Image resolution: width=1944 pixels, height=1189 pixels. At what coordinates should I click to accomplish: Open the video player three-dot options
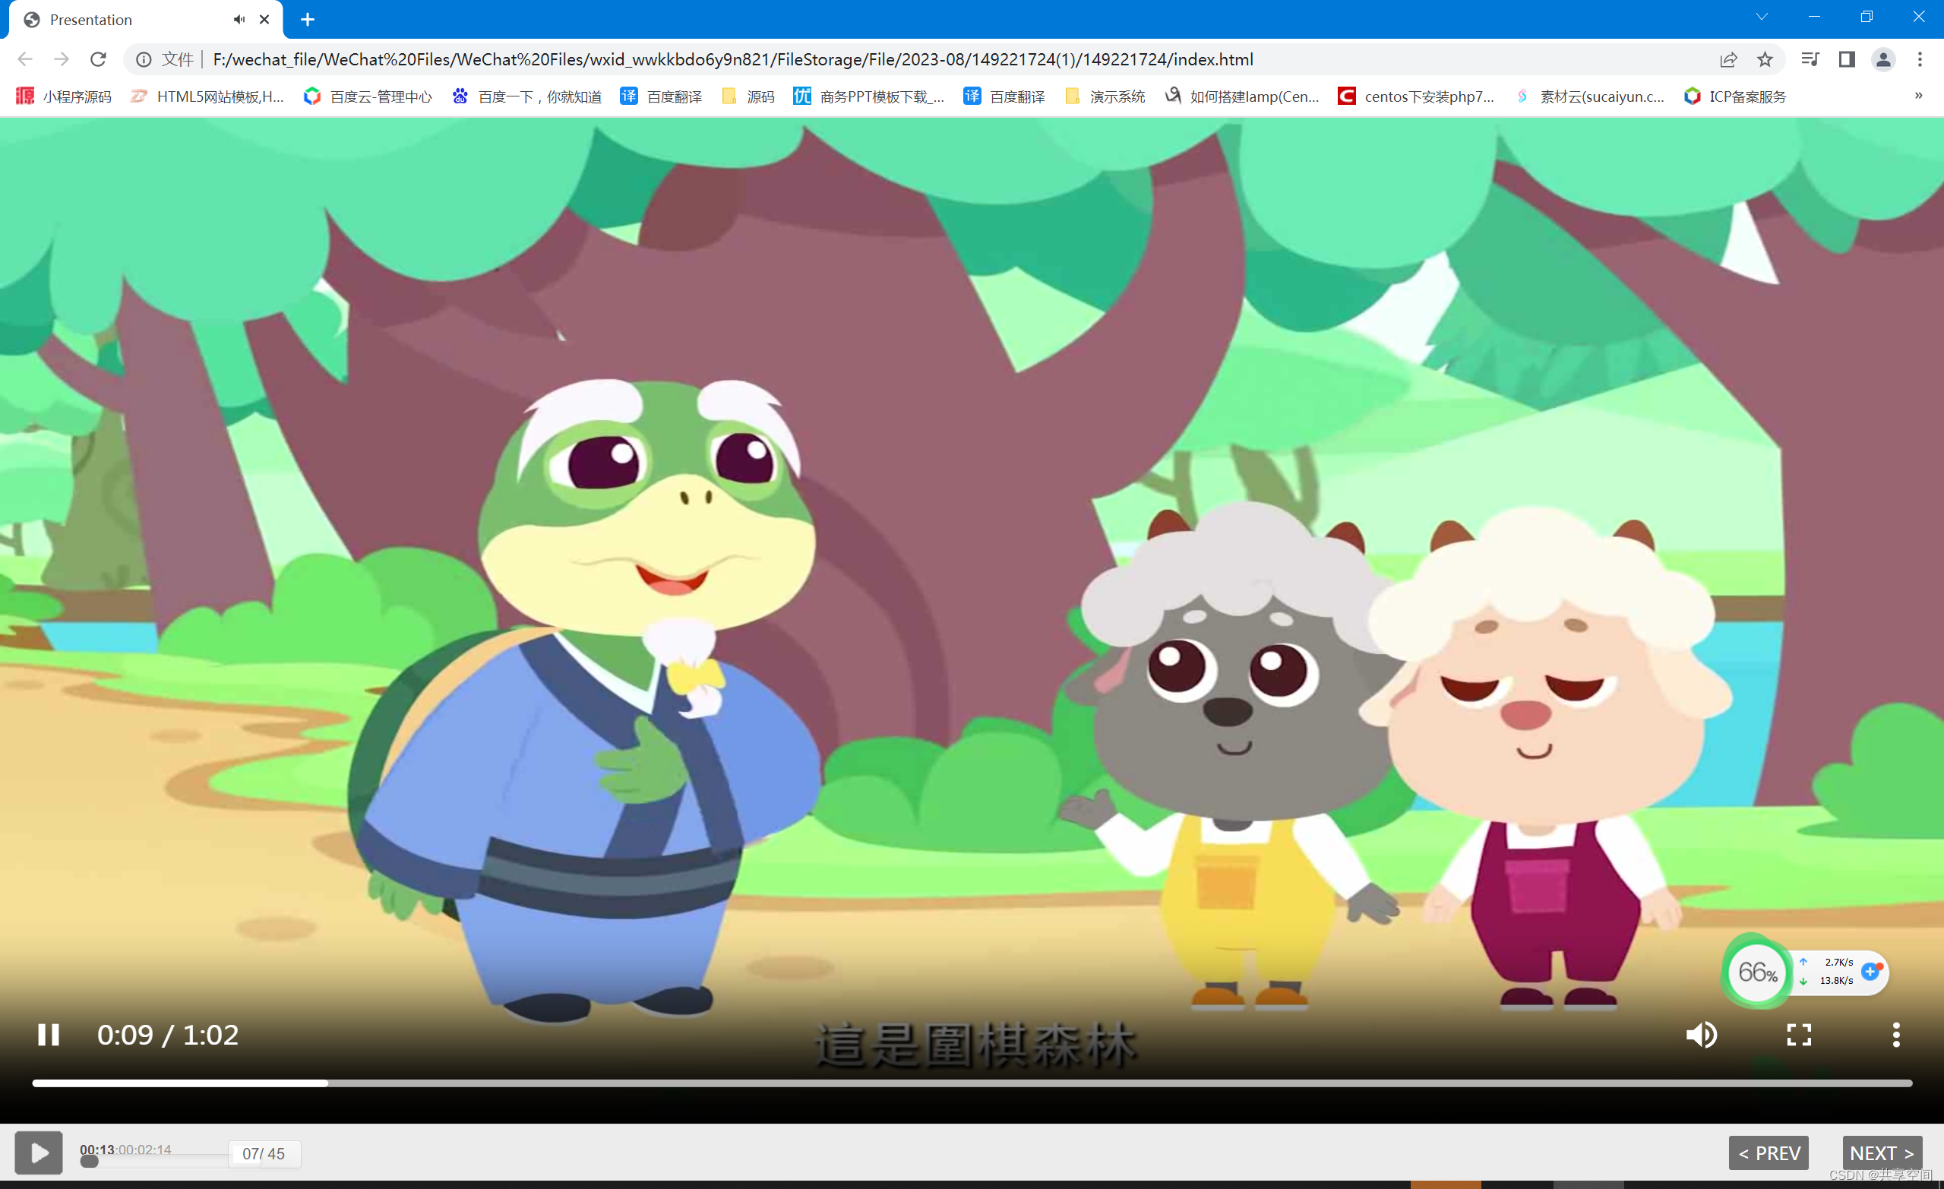tap(1896, 1034)
